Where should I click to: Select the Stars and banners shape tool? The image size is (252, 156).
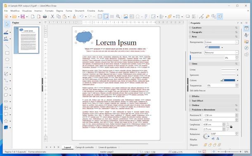(x=6, y=121)
